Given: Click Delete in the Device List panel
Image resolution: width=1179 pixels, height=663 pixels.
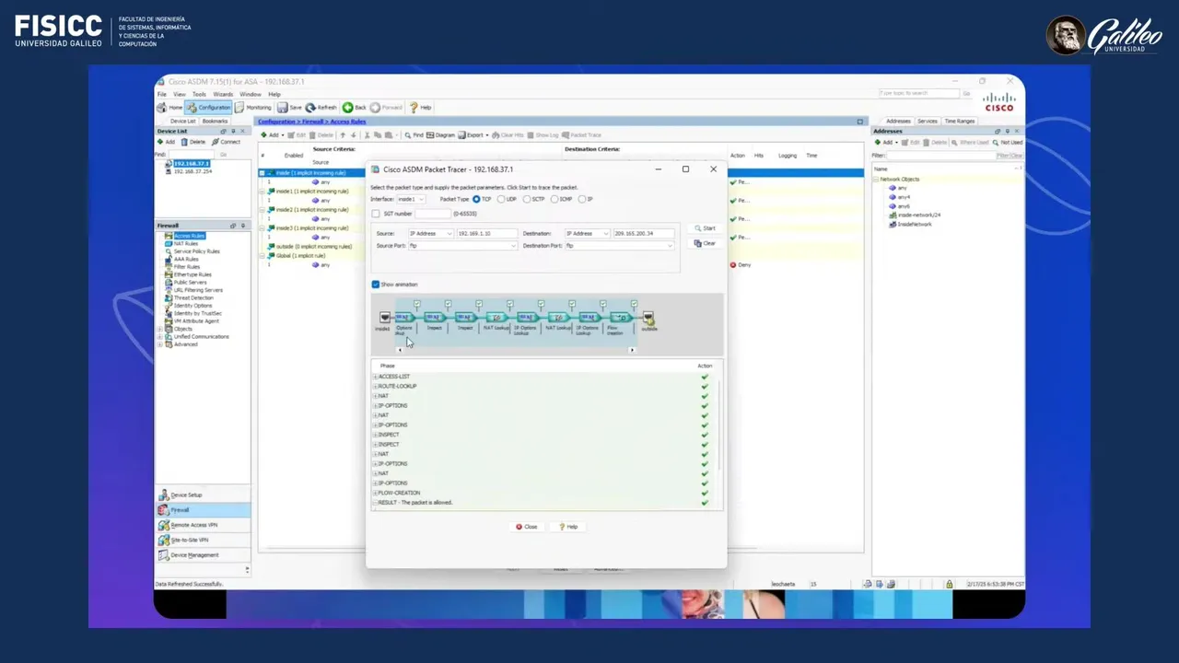Looking at the screenshot, I should 193,142.
